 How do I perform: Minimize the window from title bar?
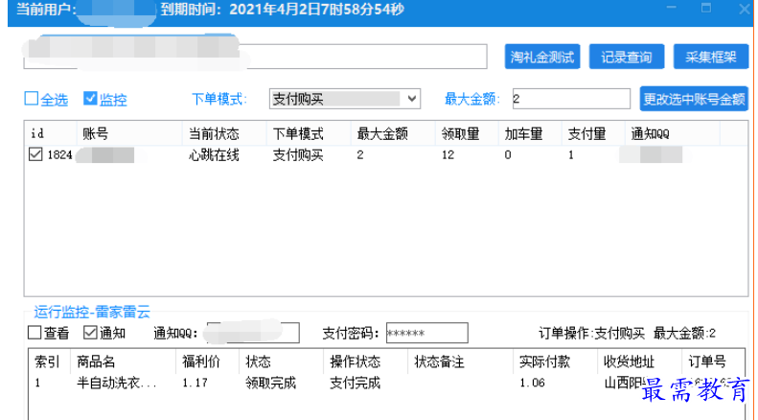pyautogui.click(x=671, y=8)
